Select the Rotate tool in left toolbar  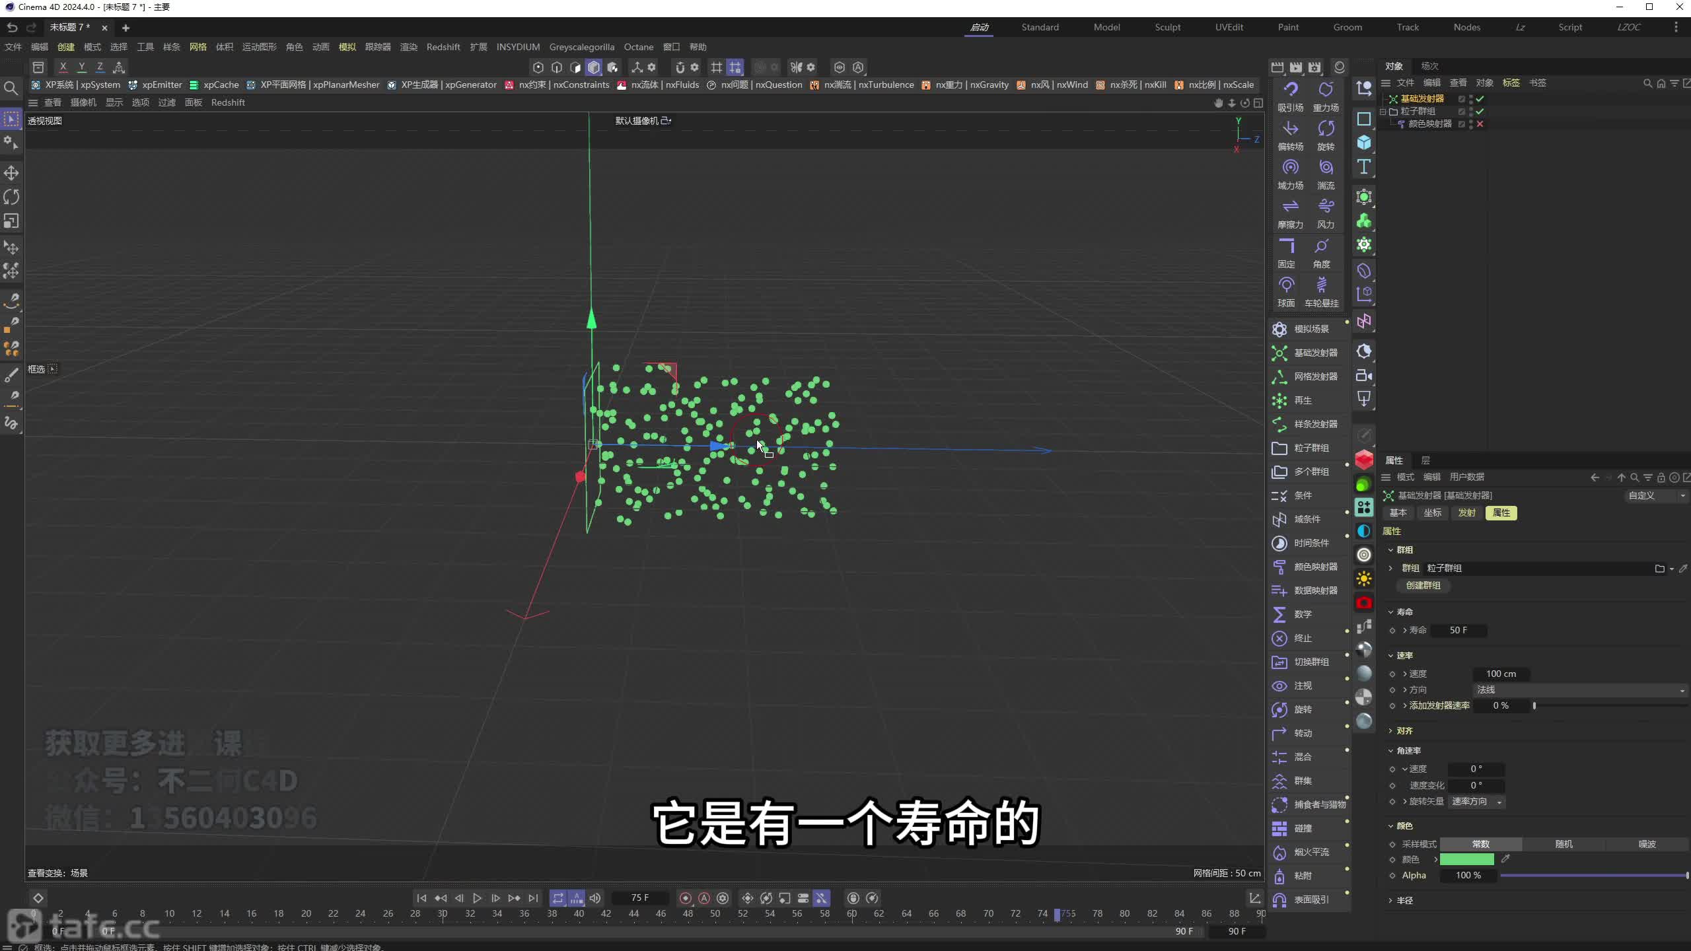coord(11,197)
